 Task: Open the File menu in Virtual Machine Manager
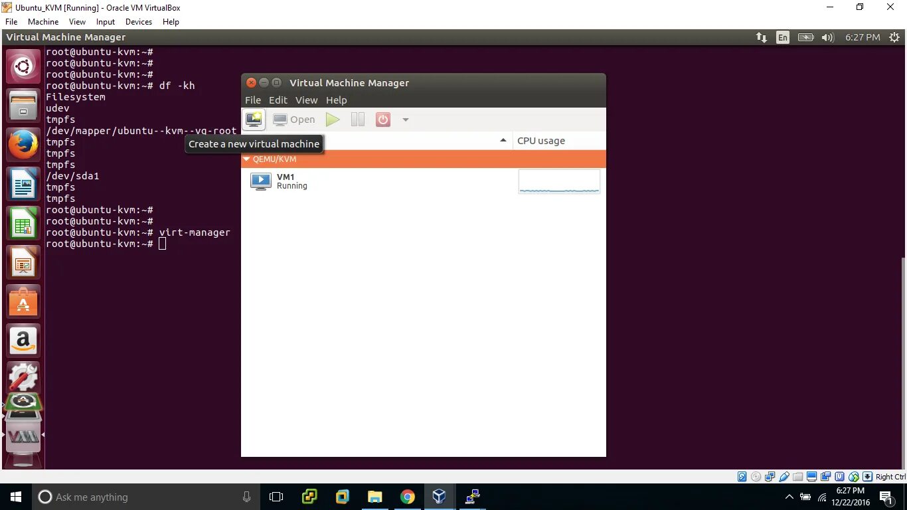tap(253, 100)
